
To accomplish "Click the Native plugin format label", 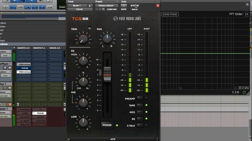I will 135,9.
